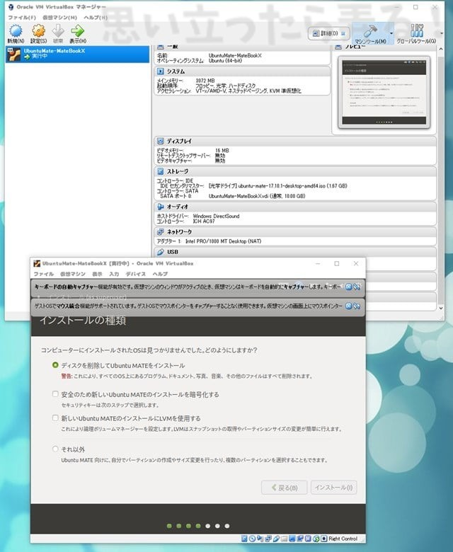
Task: Select the それ以外 radio option
Action: (x=55, y=449)
